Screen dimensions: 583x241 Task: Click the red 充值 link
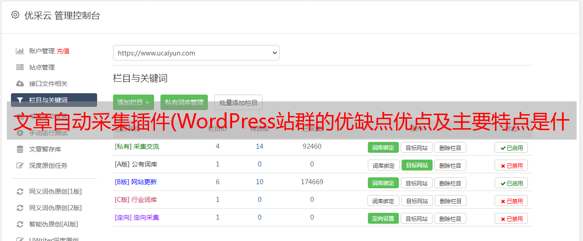[x=63, y=51]
